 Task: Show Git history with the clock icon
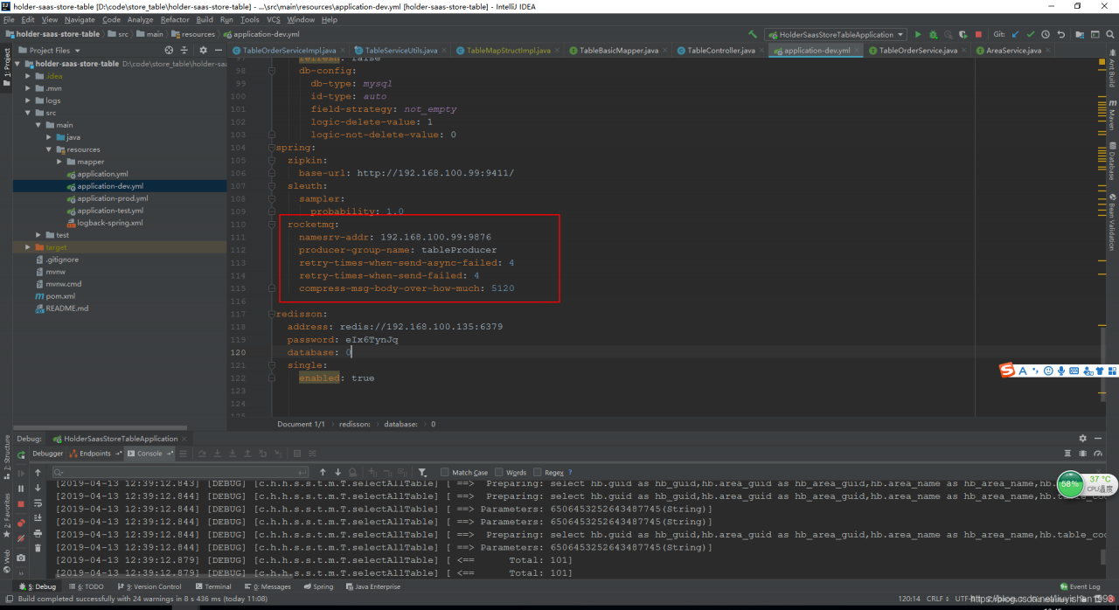click(x=1046, y=35)
